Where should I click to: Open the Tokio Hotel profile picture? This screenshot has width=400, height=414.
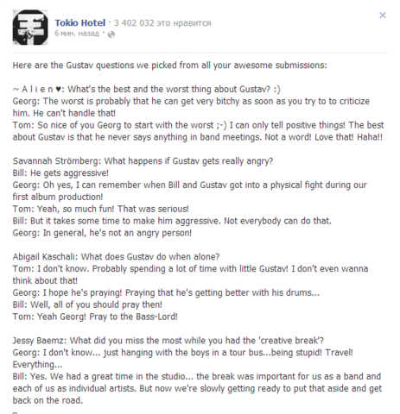pos(30,28)
